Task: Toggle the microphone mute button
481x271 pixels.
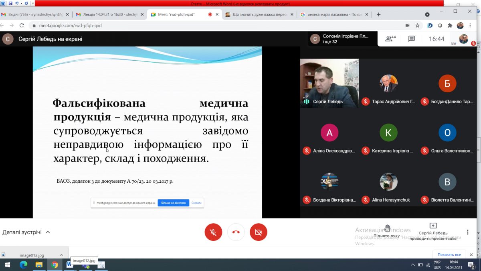Action: 213,232
